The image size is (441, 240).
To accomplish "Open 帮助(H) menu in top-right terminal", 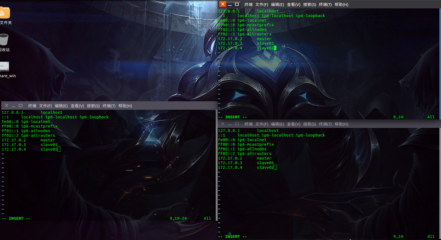I will [x=341, y=5].
